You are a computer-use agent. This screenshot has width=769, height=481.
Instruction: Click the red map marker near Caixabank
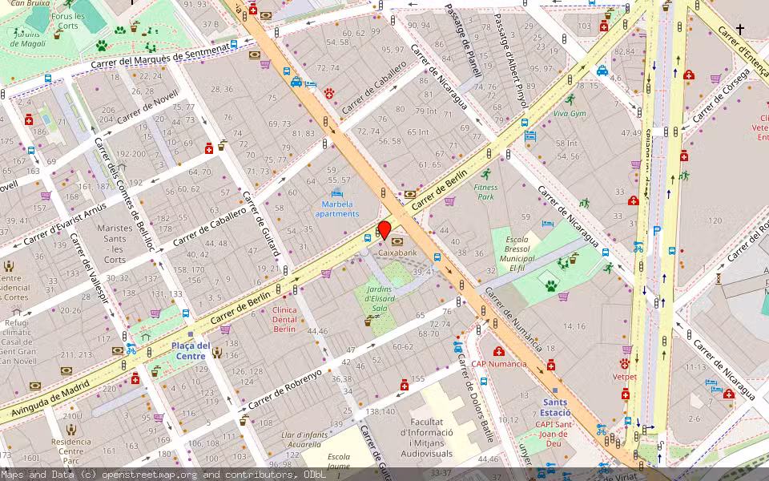pyautogui.click(x=384, y=230)
